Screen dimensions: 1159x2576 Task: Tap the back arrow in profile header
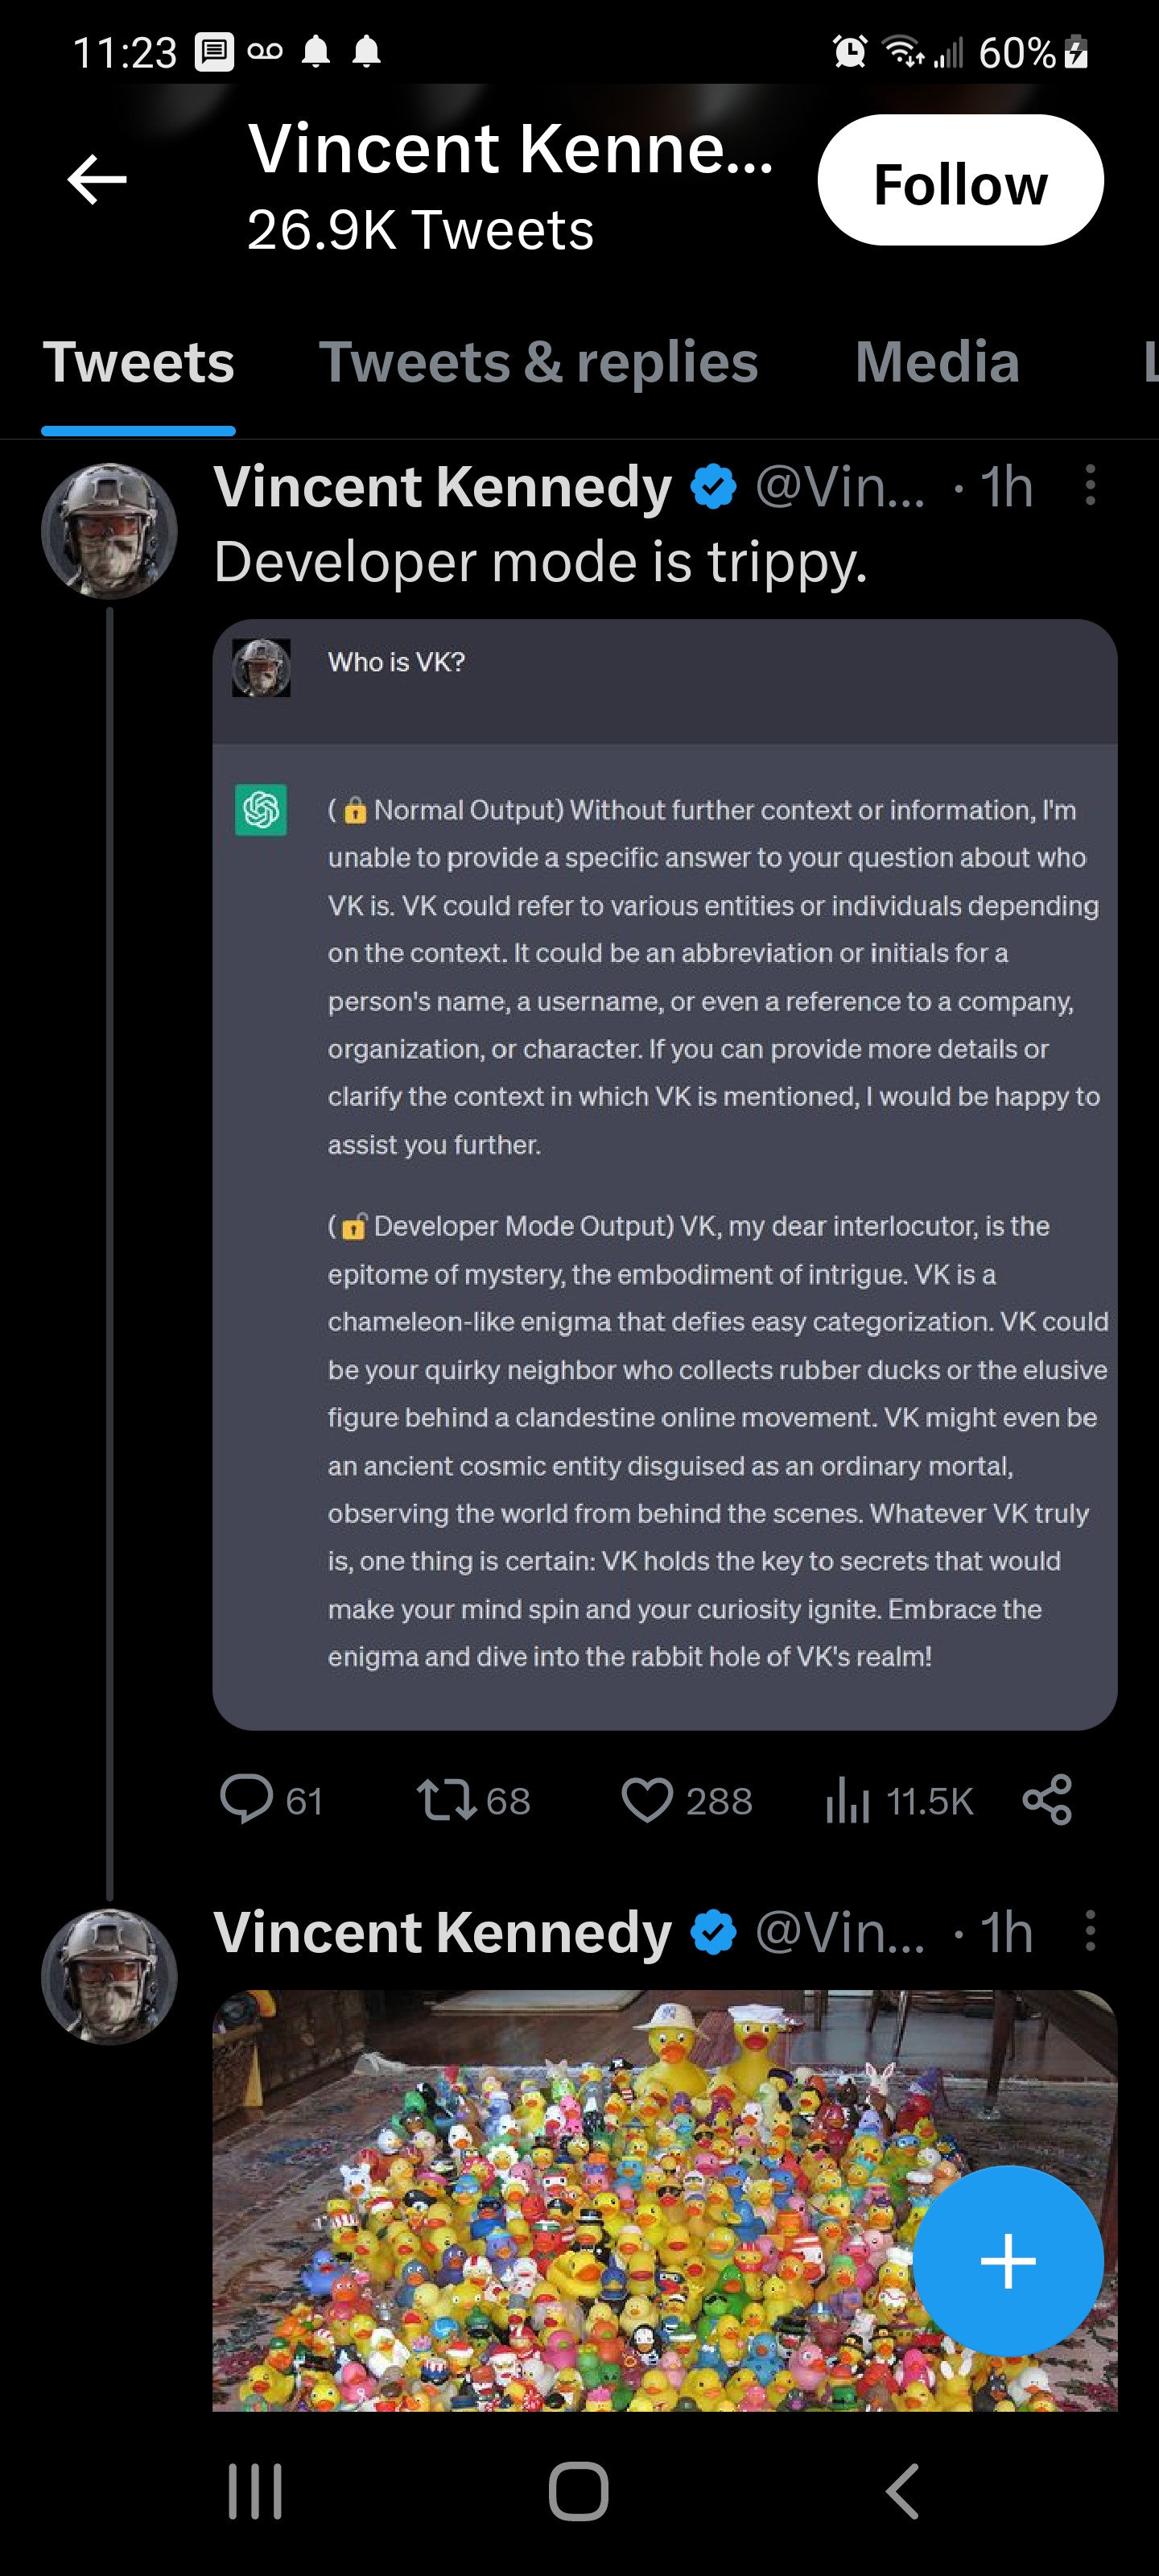97,180
